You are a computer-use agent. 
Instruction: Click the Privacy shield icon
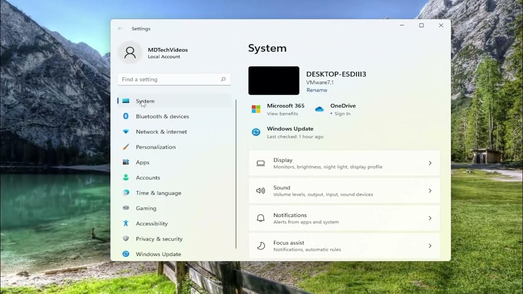[126, 238]
